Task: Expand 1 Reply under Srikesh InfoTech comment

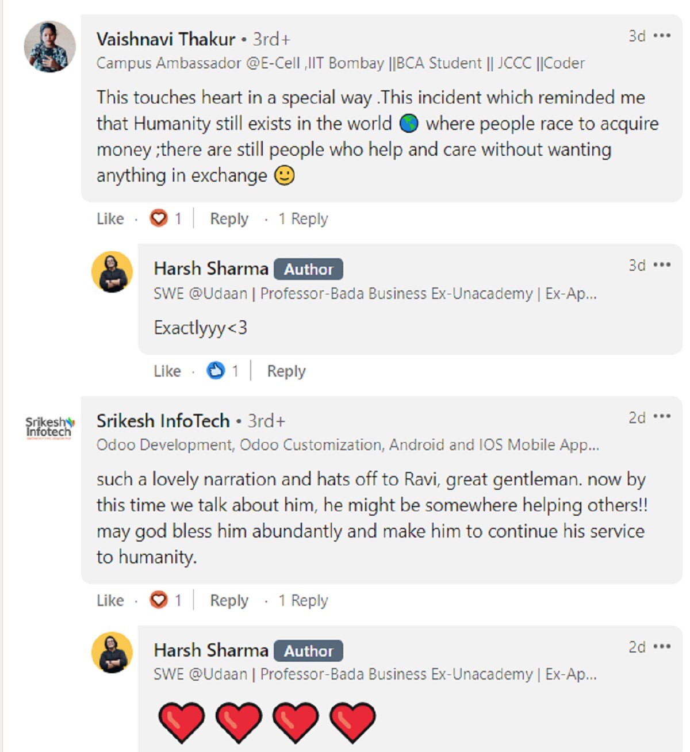Action: (303, 600)
